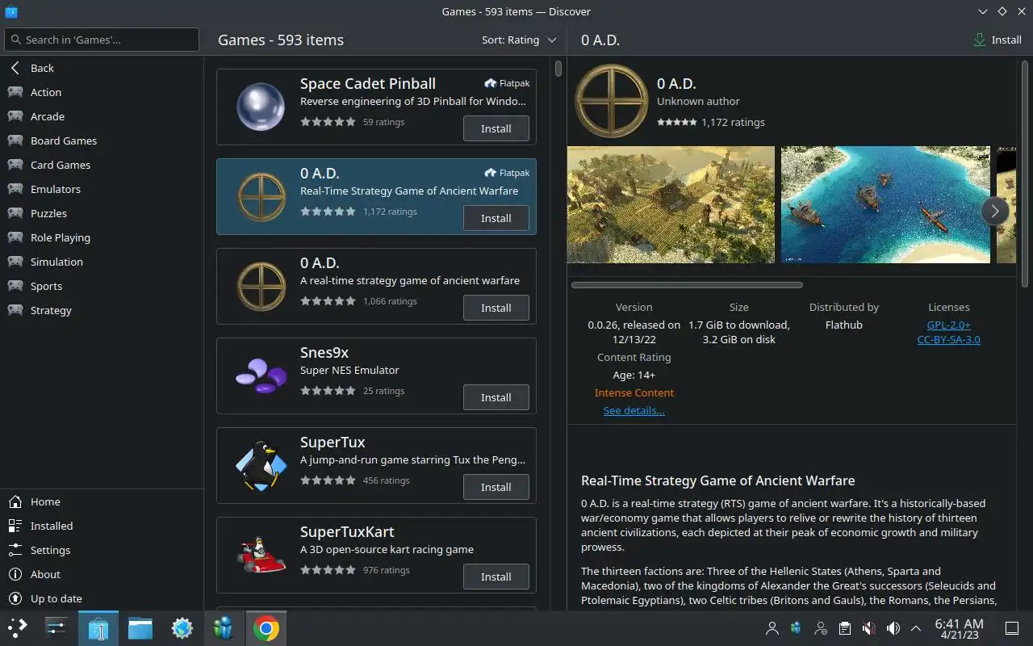Click the Snes9x app icon
This screenshot has height=646, width=1033.
click(261, 376)
